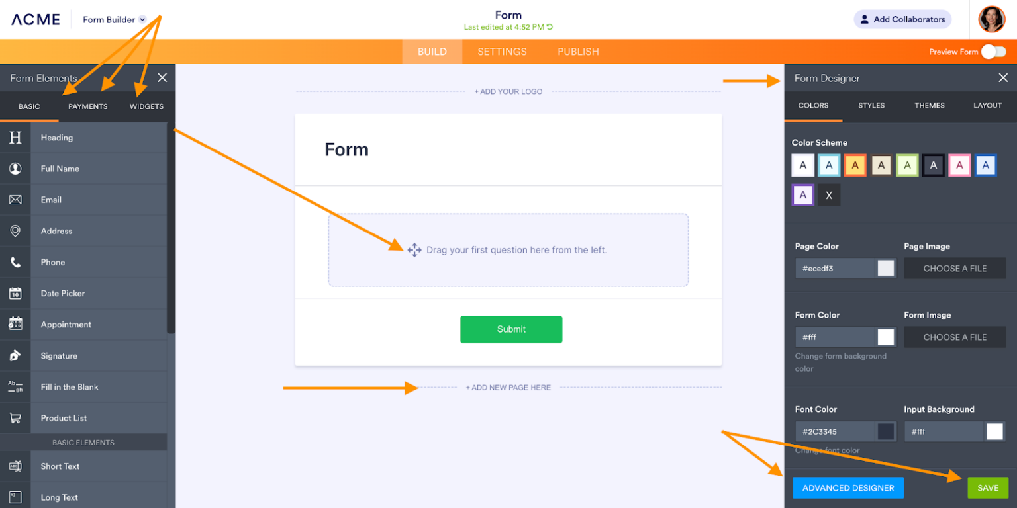Image resolution: width=1017 pixels, height=508 pixels.
Task: Click the ADVANCED DESIGNER button
Action: click(848, 487)
